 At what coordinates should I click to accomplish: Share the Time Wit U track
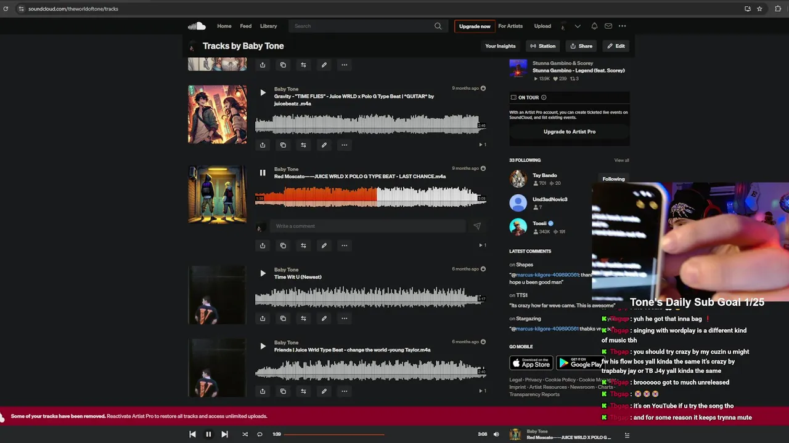[263, 318]
